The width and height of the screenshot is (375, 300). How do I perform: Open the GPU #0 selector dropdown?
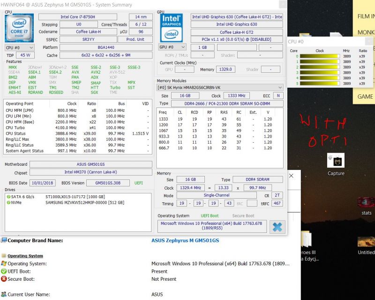[x=172, y=47]
